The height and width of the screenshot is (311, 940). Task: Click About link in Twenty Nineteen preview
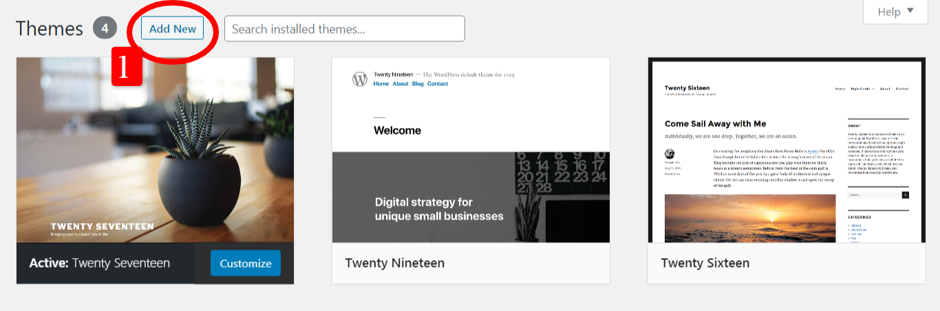coord(400,84)
